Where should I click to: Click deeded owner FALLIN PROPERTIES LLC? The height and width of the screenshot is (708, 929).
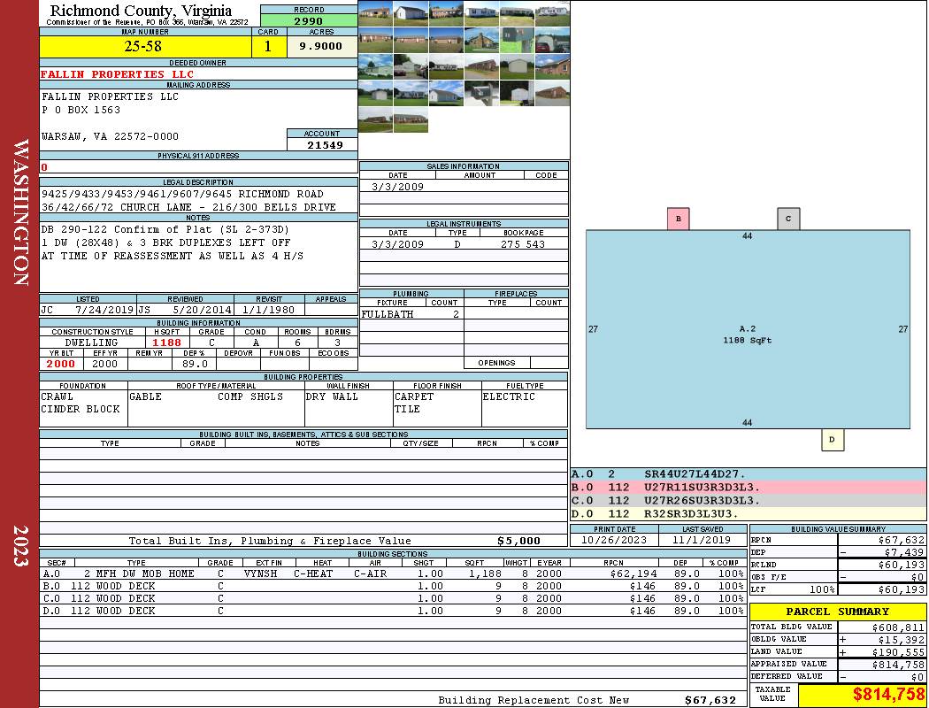click(x=117, y=74)
